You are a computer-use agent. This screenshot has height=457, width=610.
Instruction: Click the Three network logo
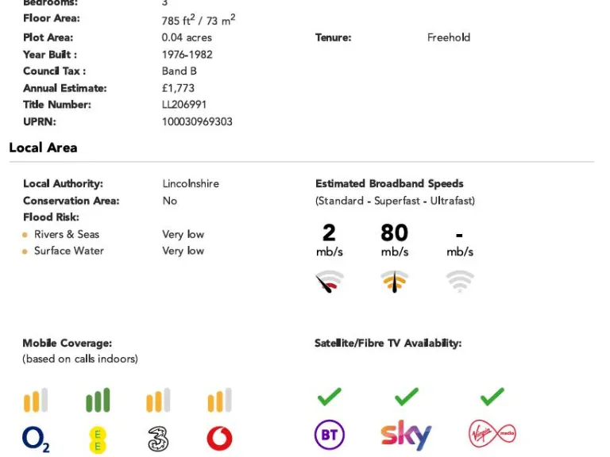point(158,439)
